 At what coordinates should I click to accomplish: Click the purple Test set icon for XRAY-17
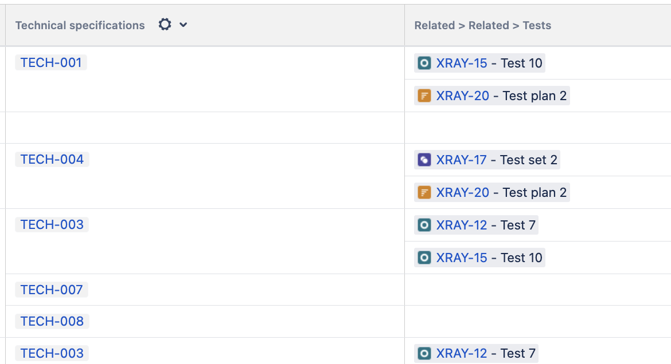click(424, 160)
